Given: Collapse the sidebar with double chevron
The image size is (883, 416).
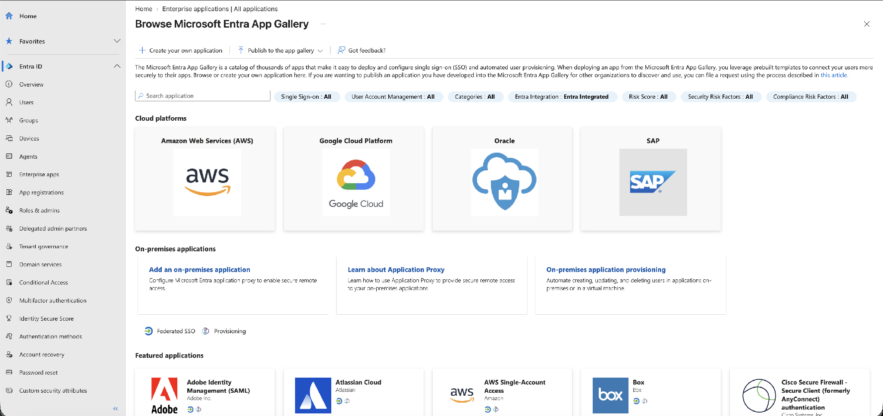Looking at the screenshot, I should 115,409.
